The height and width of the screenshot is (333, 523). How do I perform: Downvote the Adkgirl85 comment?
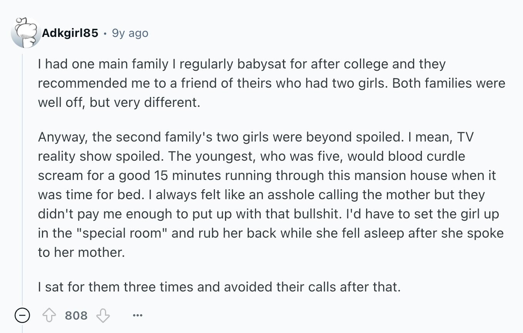103,316
